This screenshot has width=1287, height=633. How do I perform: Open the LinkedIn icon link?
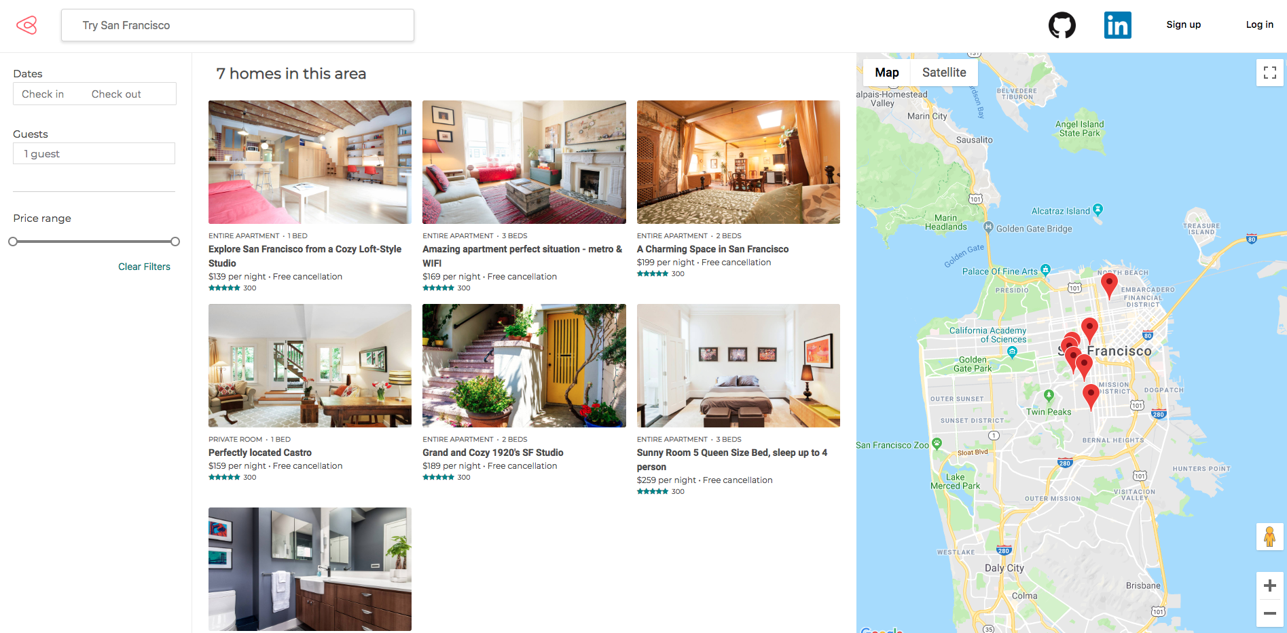point(1117,25)
